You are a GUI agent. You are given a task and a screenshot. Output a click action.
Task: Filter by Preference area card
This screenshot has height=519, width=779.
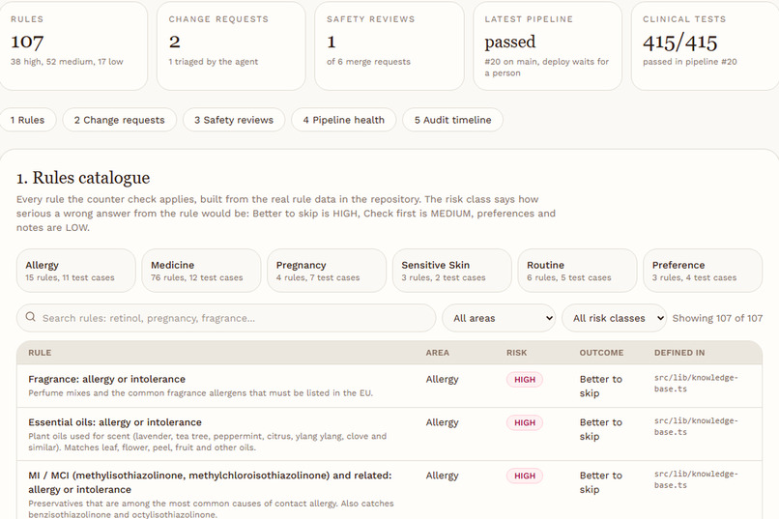[x=703, y=271]
